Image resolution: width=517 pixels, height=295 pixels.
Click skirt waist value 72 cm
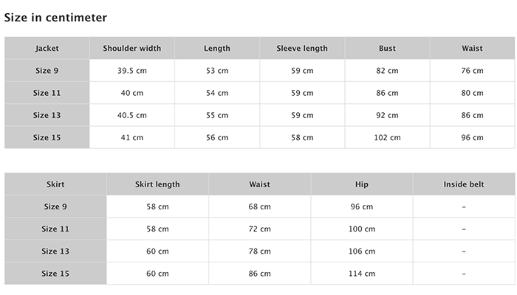point(259,229)
